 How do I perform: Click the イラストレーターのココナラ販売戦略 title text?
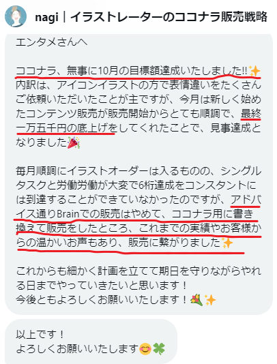coord(169,17)
